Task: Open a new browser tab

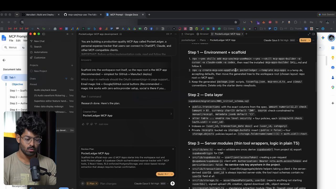Action: [149, 15]
